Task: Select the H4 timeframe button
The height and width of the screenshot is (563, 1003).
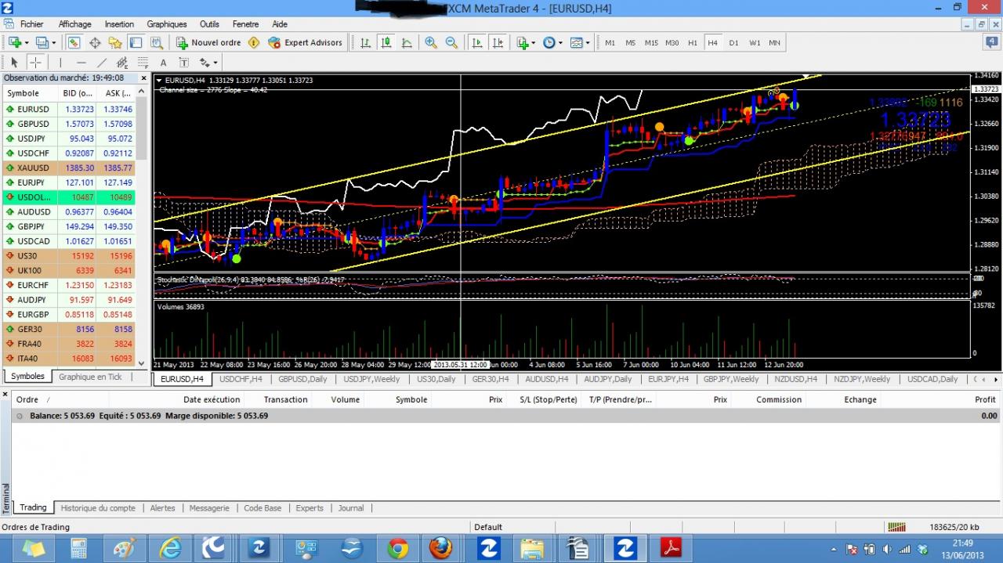Action: pyautogui.click(x=713, y=42)
